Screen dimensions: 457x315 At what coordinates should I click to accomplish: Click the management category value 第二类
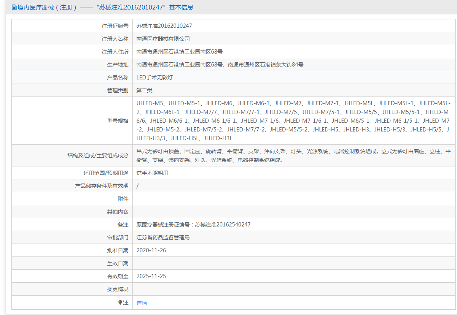point(144,90)
